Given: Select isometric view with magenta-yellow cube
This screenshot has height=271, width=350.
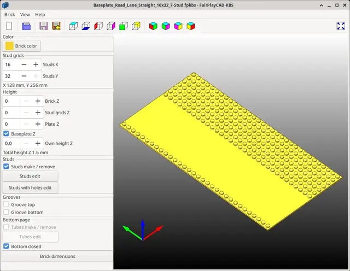Looking at the screenshot, I should coord(178,26).
